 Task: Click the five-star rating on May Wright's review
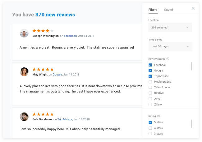(x=43, y=70)
